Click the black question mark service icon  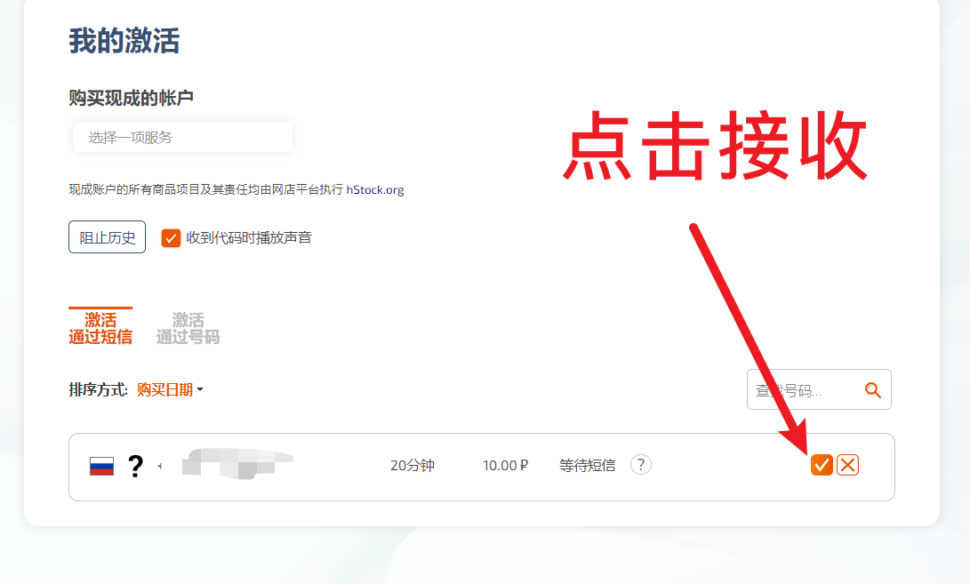pyautogui.click(x=135, y=466)
